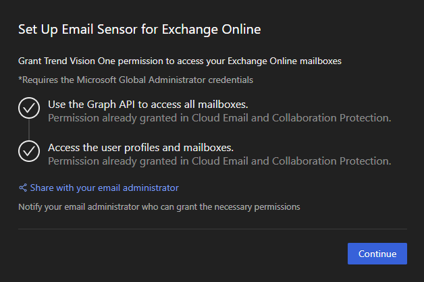Click the horizontal divider above Continue
This screenshot has width=424, height=282.
pyautogui.click(x=212, y=229)
